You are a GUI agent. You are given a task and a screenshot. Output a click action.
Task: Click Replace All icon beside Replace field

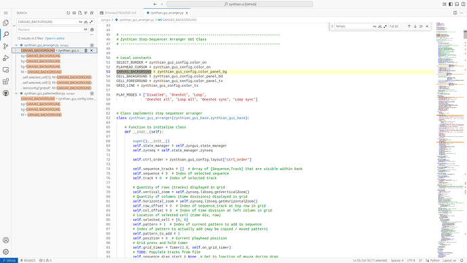click(x=92, y=30)
